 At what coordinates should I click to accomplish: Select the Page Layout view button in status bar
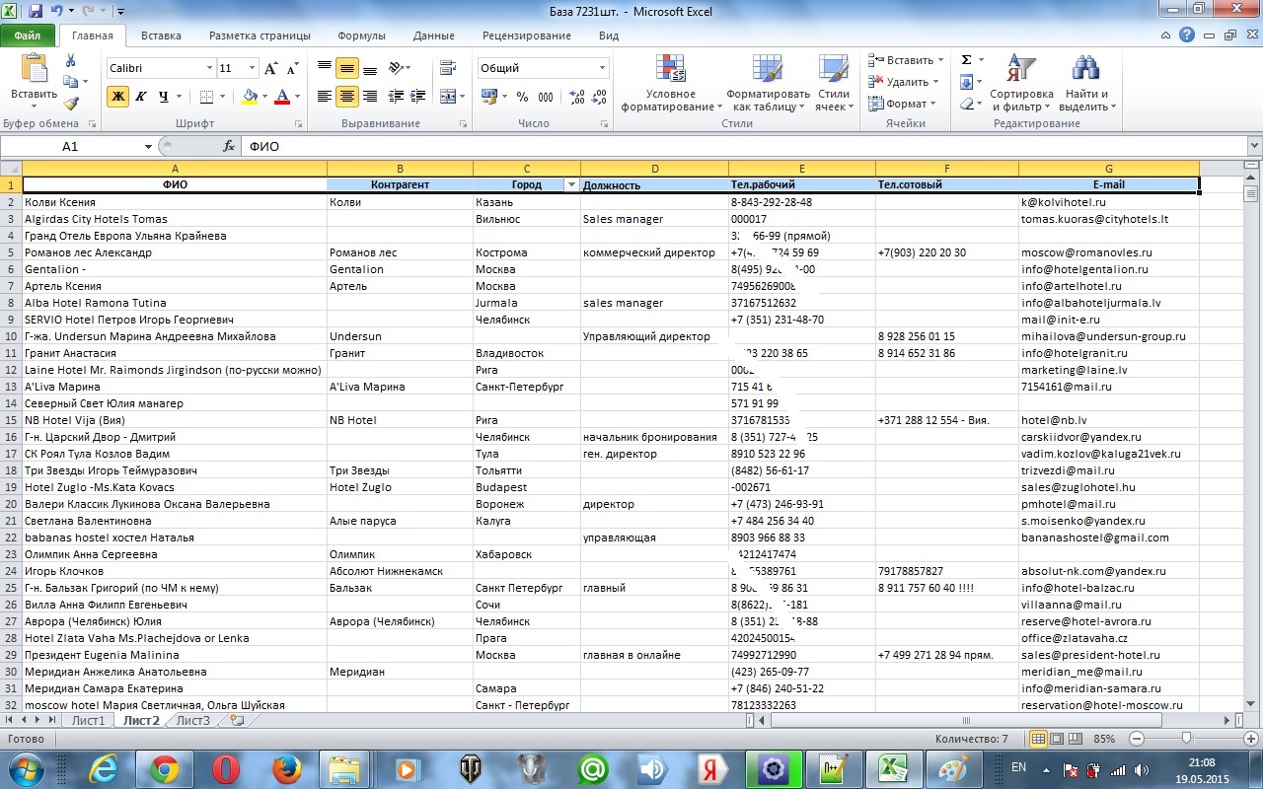(1057, 739)
